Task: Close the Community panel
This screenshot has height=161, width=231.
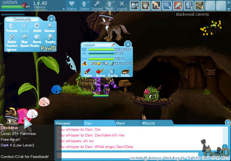Action: [x=52, y=19]
